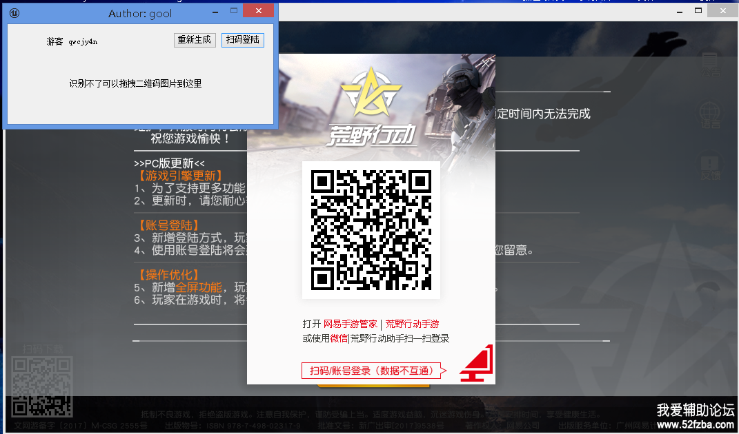Click the 重新生成 button
The width and height of the screenshot is (739, 434).
click(195, 40)
